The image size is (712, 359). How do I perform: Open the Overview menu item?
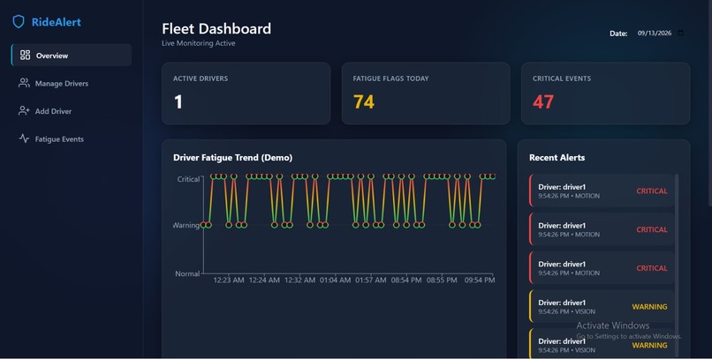72,55
